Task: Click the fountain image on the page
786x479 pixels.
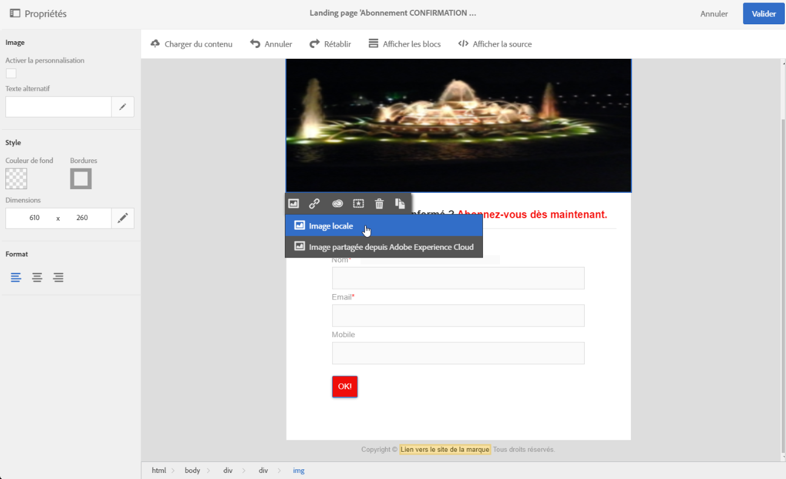Action: click(459, 126)
